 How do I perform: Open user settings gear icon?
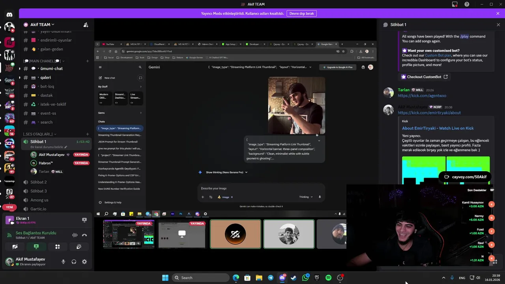(x=84, y=262)
